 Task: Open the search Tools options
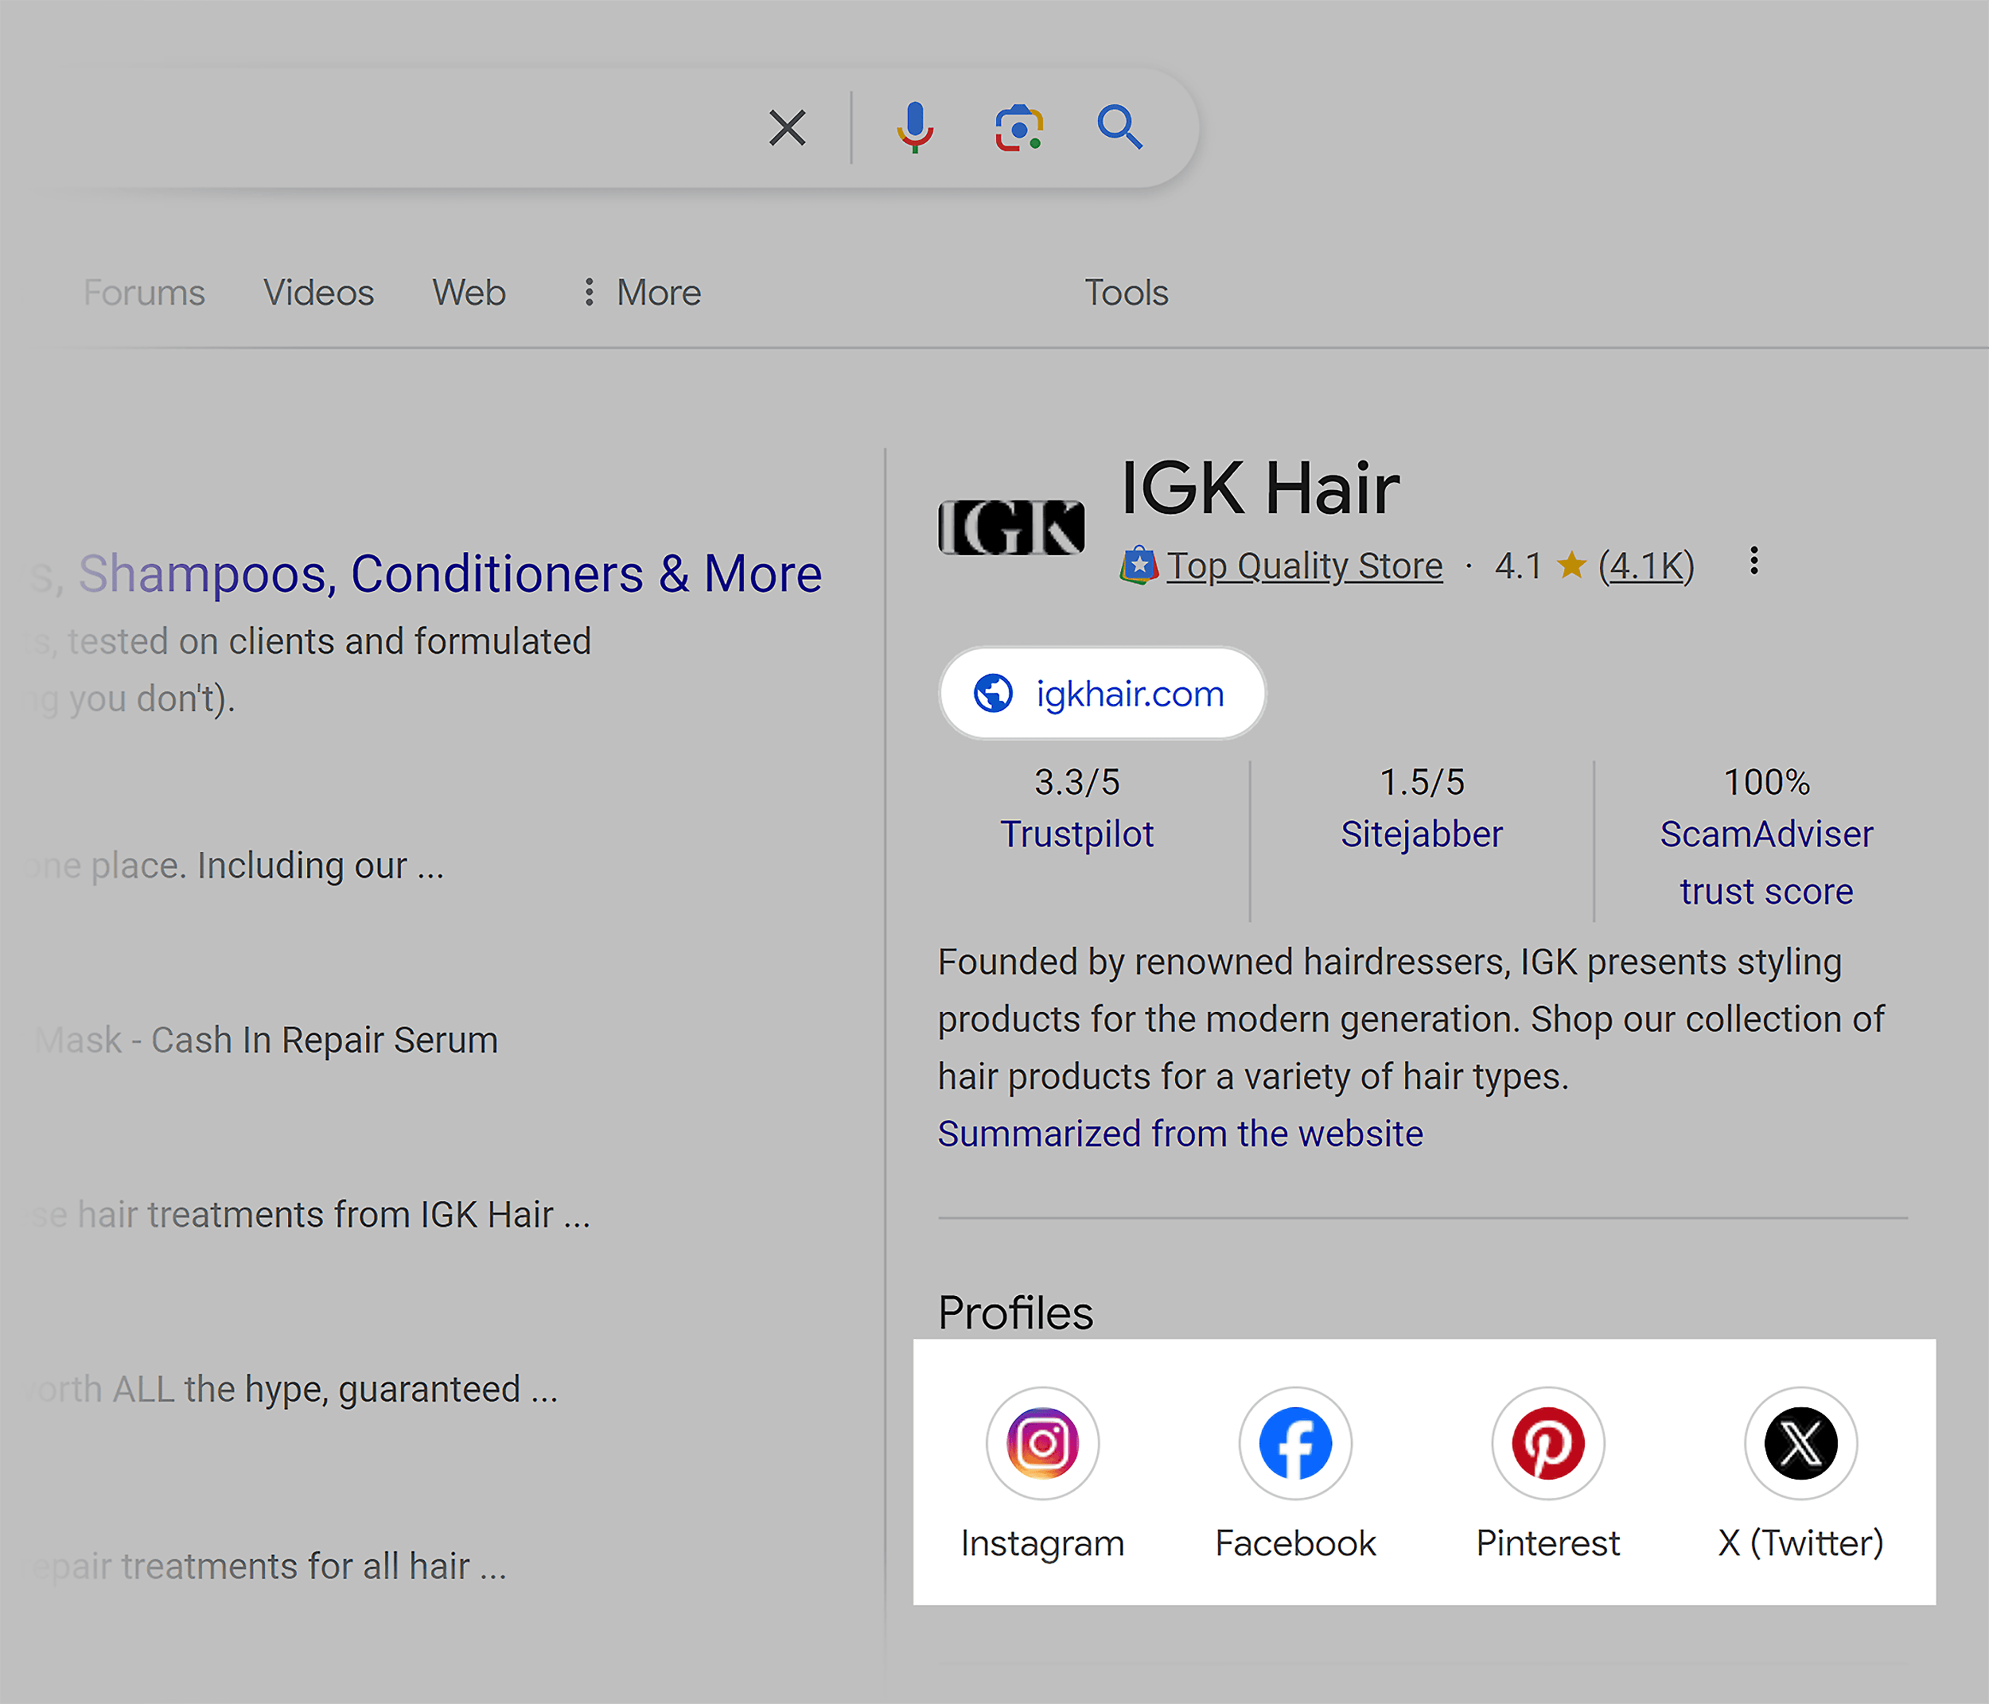pyautogui.click(x=1126, y=293)
